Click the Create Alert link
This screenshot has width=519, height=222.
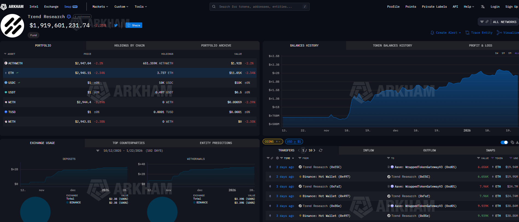(446, 33)
